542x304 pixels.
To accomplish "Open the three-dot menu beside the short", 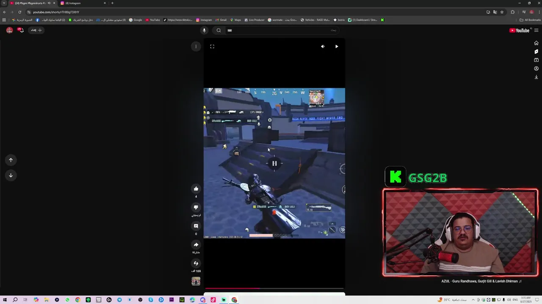I will pos(196,46).
